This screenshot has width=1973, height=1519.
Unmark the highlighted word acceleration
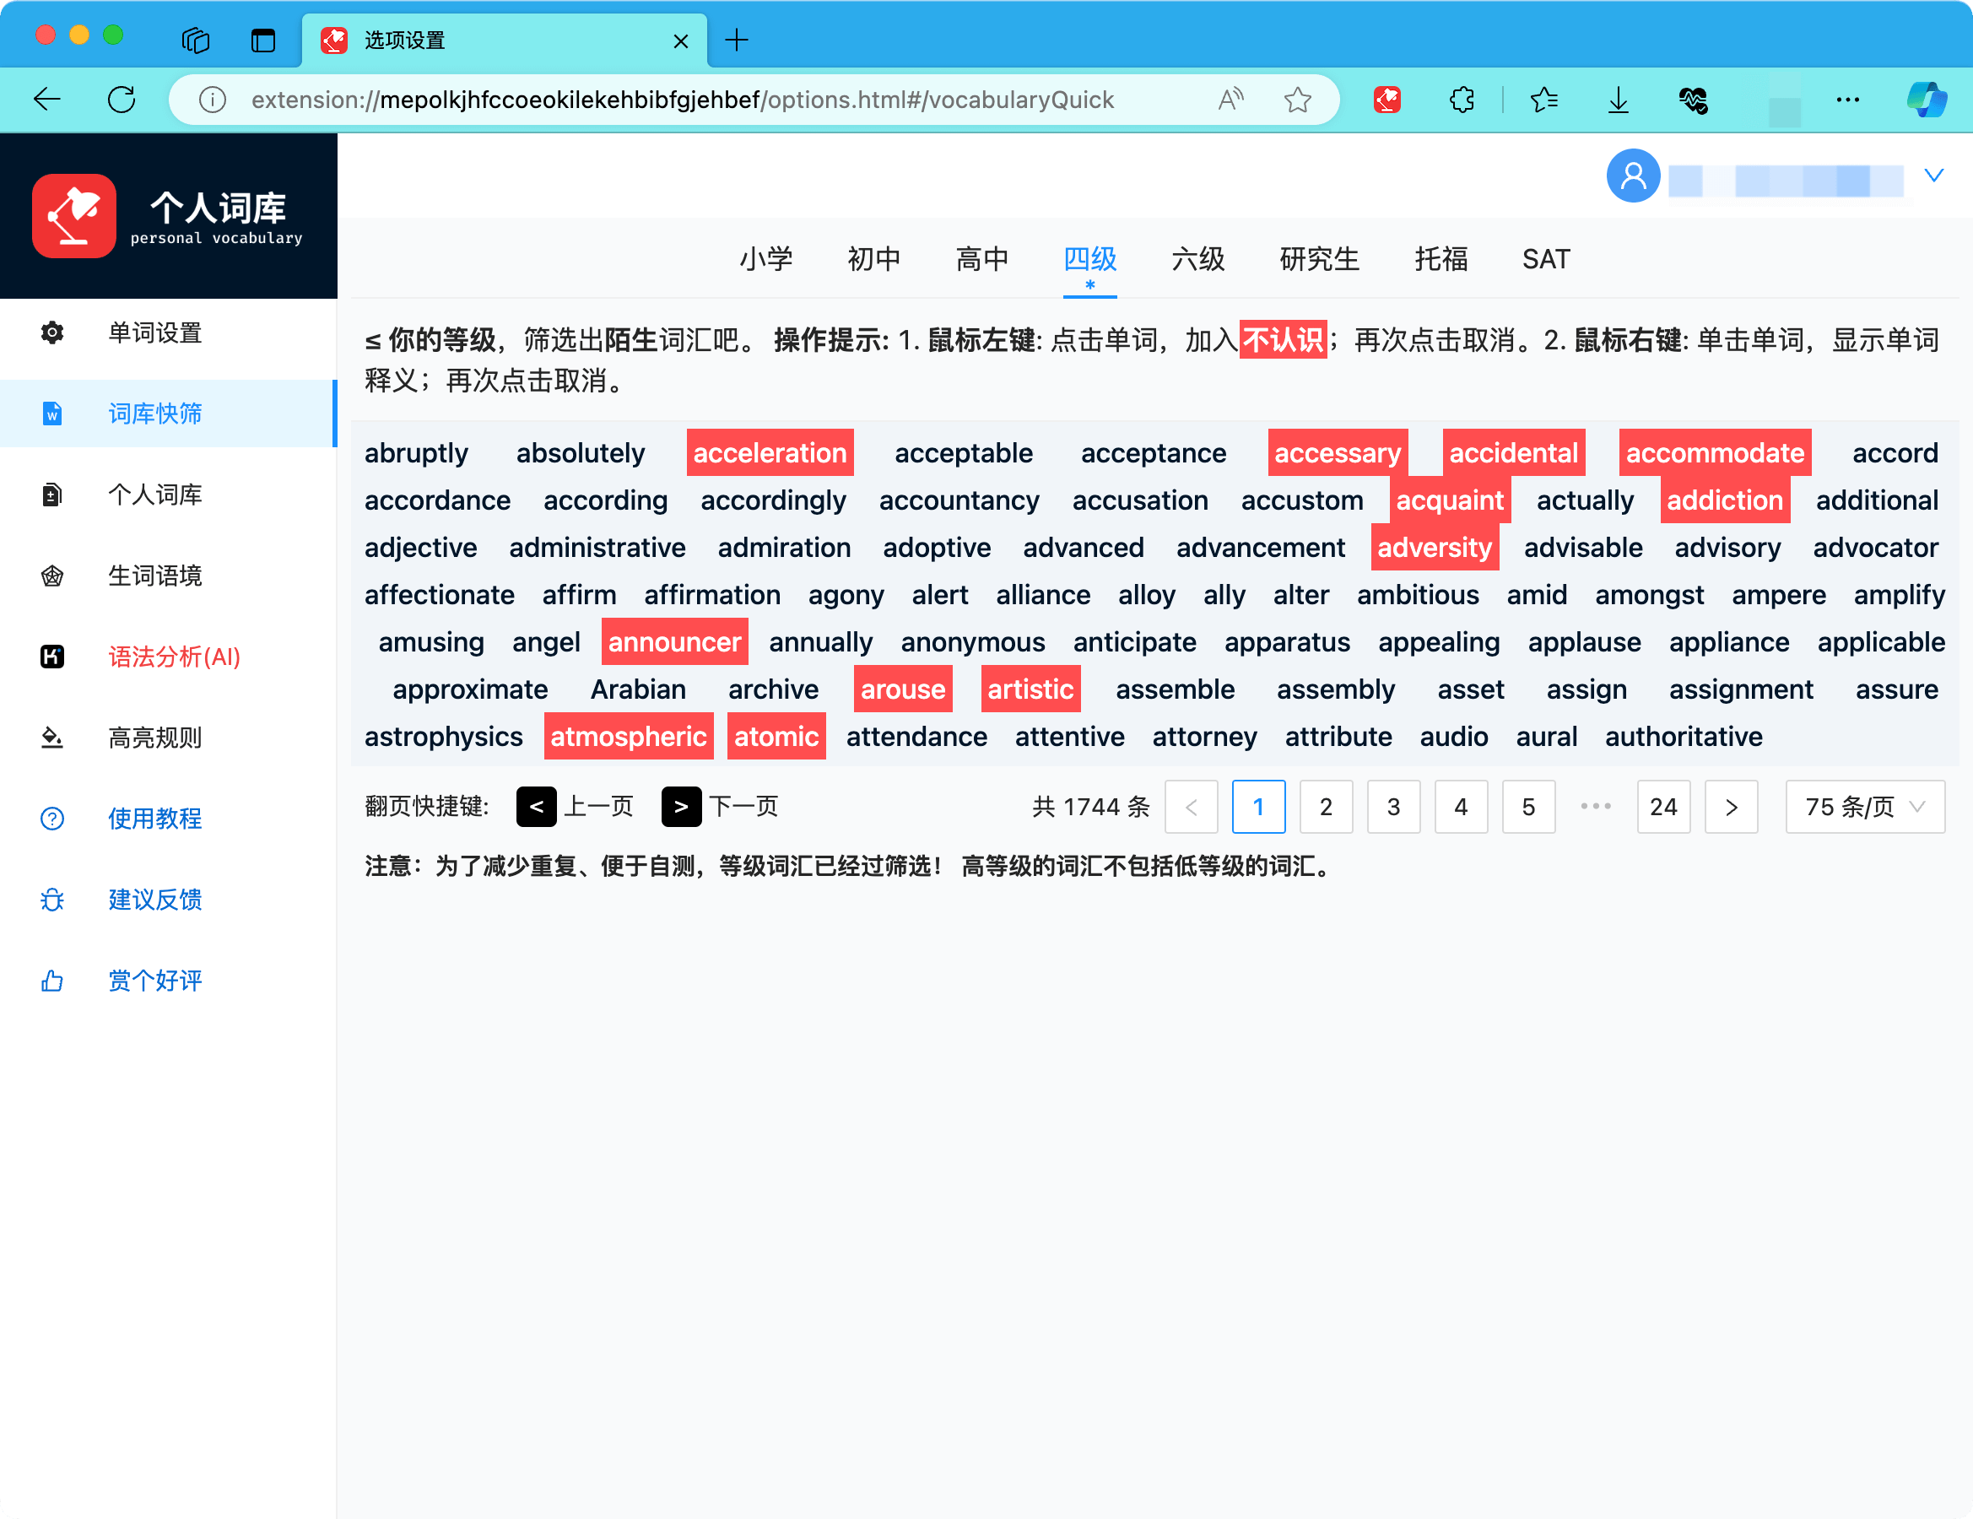(x=770, y=452)
